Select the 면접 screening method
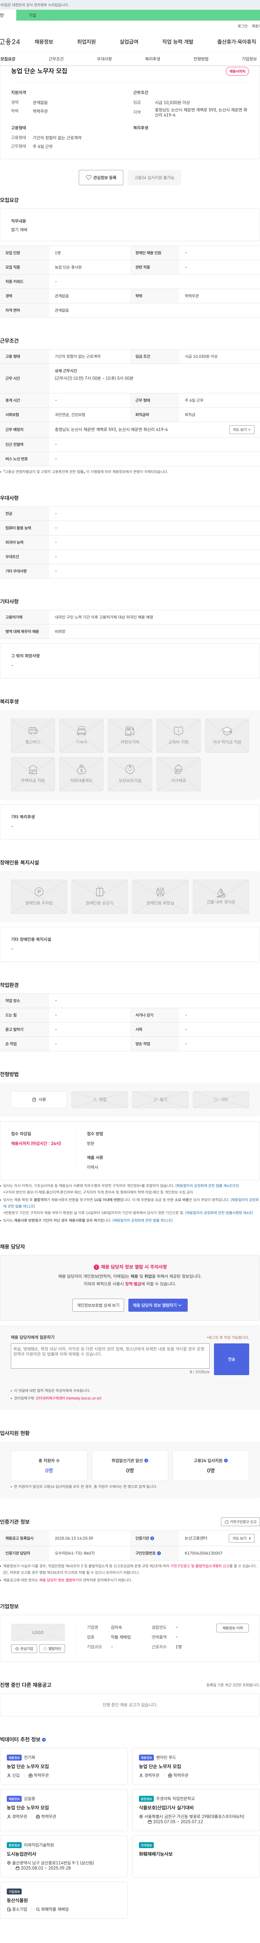The image size is (260, 1943). click(x=99, y=1100)
